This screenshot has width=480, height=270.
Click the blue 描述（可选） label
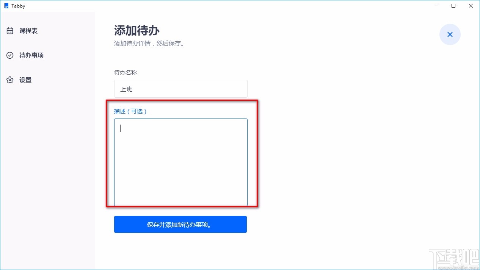(131, 111)
